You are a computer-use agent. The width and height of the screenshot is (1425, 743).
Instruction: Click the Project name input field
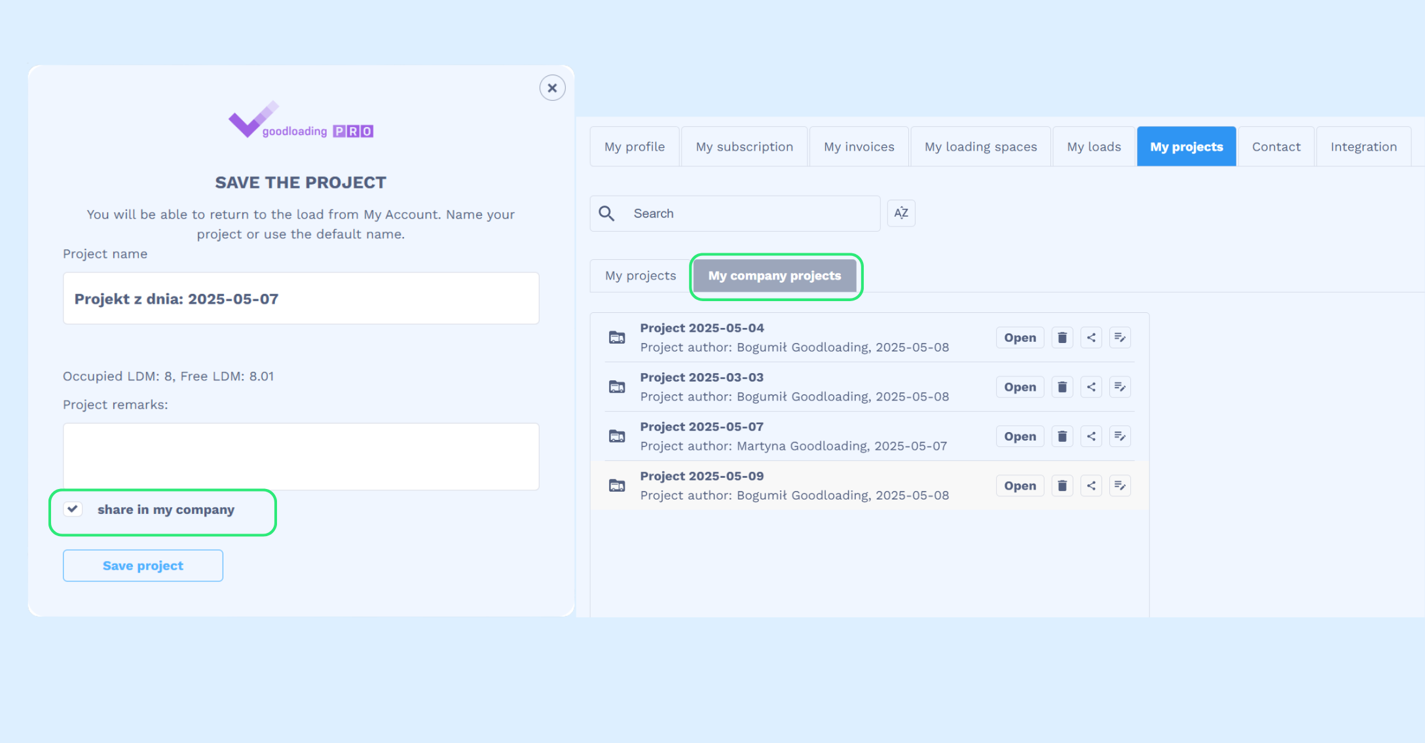pyautogui.click(x=301, y=299)
